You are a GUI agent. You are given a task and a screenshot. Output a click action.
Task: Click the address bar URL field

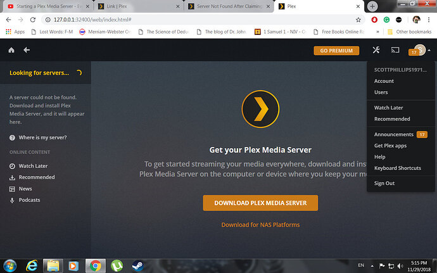203,20
